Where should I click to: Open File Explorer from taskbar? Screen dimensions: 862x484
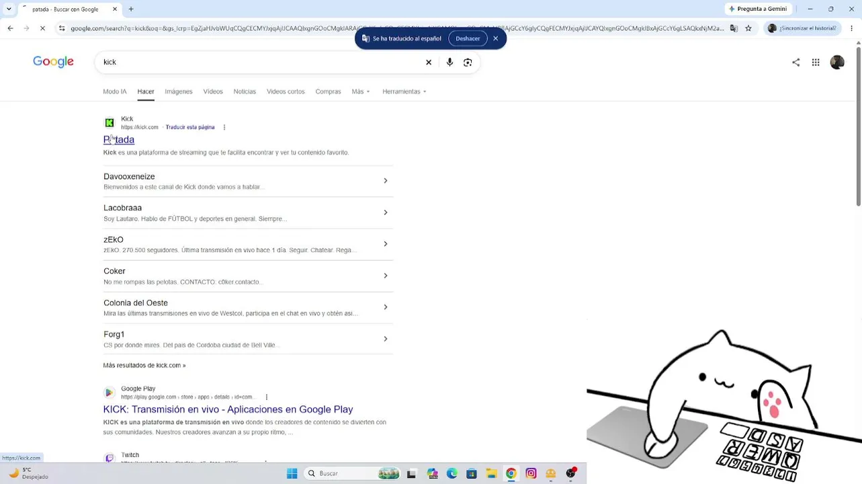coord(491,473)
